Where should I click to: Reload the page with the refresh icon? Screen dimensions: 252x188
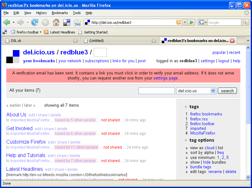35,22
